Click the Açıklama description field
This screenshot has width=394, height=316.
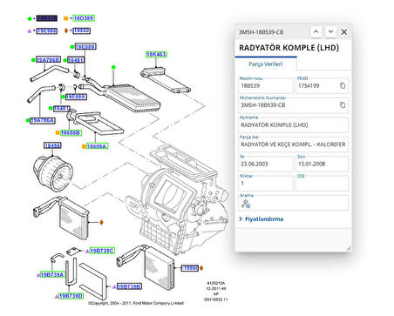(x=293, y=124)
